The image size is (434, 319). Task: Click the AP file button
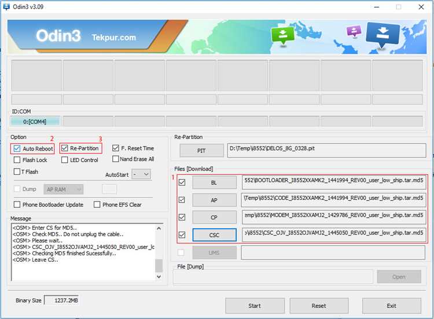[x=215, y=200]
